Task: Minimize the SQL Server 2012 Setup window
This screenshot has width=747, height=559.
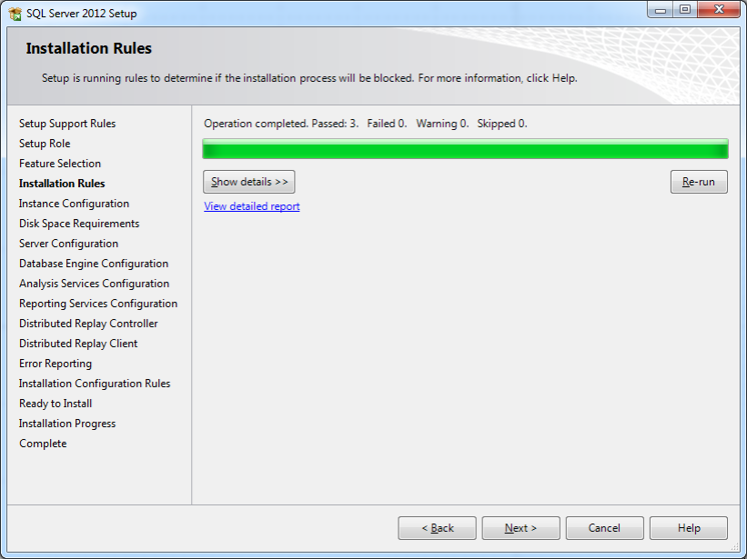Action: (661, 9)
